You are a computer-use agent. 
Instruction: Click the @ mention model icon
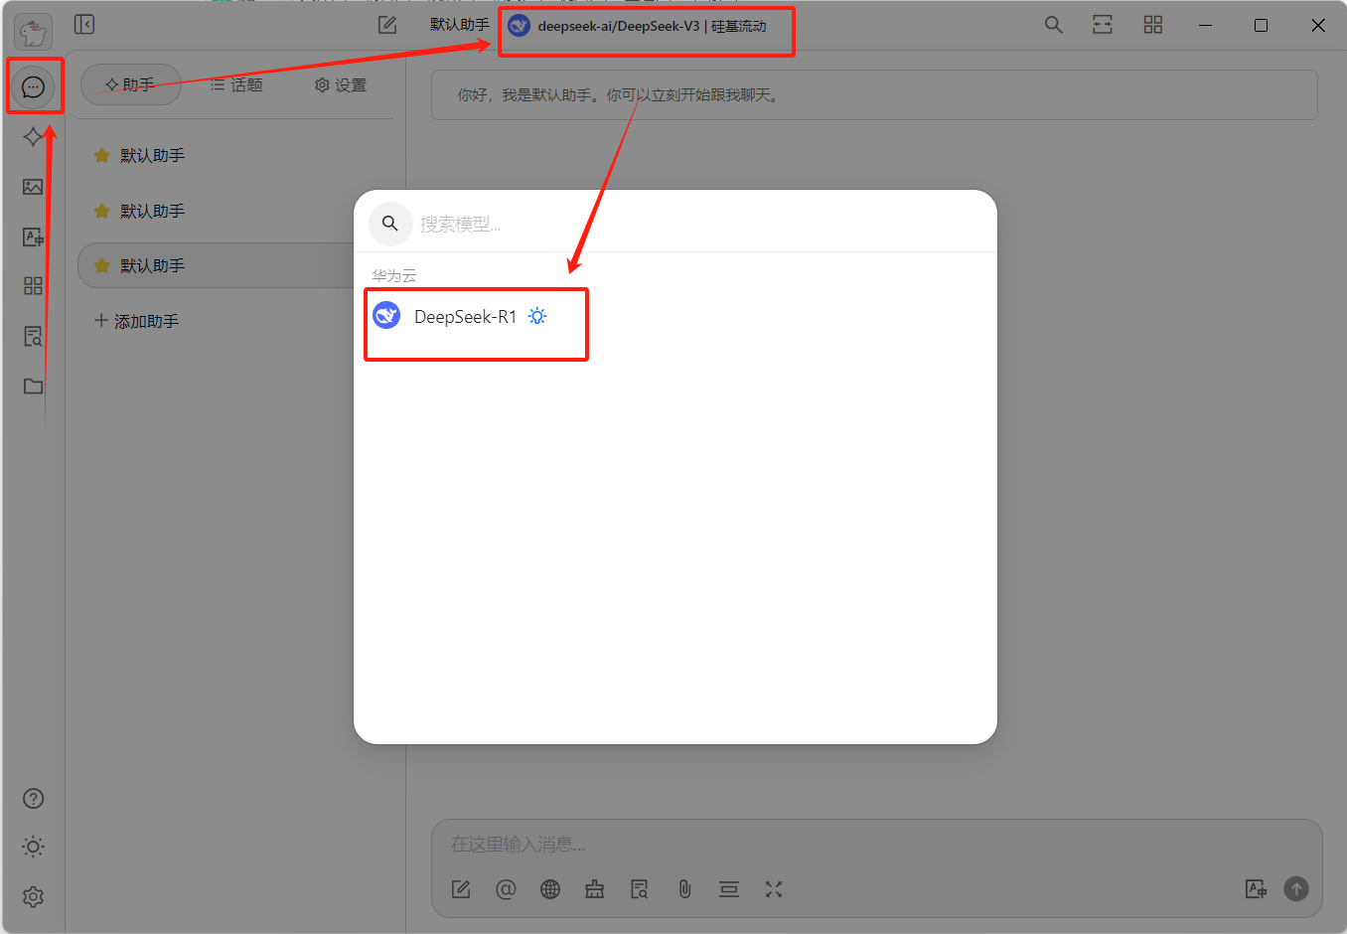(506, 889)
